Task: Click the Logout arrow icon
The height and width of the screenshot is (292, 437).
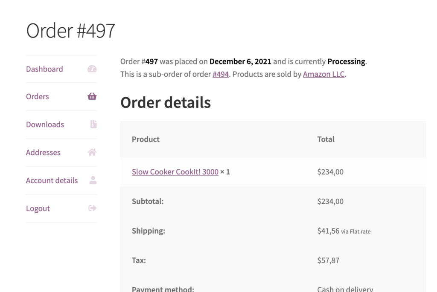Action: tap(92, 208)
